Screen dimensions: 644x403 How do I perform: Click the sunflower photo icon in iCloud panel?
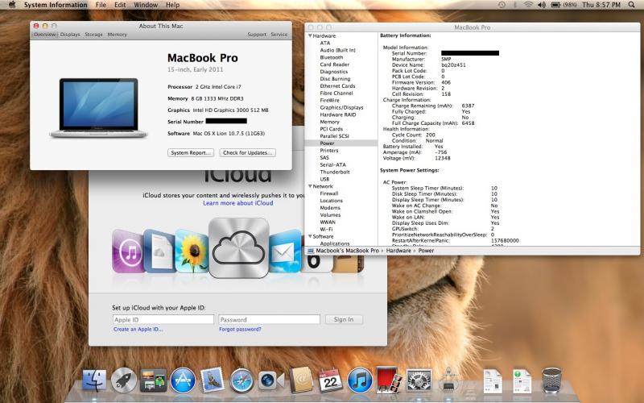(192, 251)
